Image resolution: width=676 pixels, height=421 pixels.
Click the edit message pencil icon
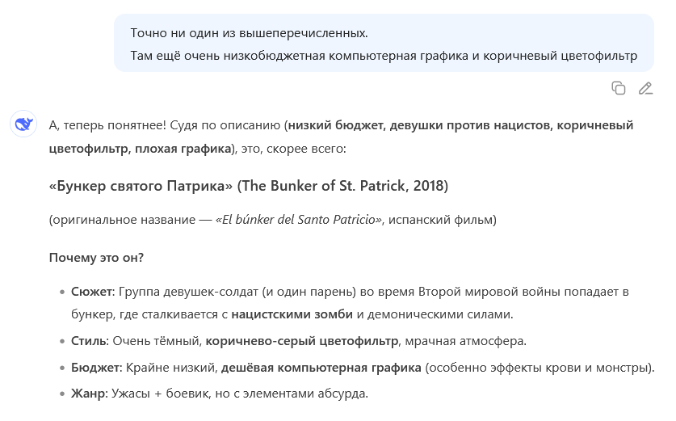click(x=645, y=88)
